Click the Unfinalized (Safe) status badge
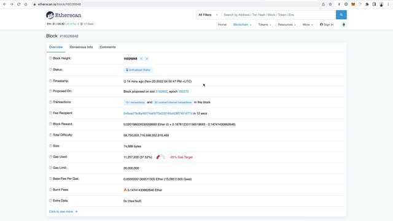 [x=138, y=70]
